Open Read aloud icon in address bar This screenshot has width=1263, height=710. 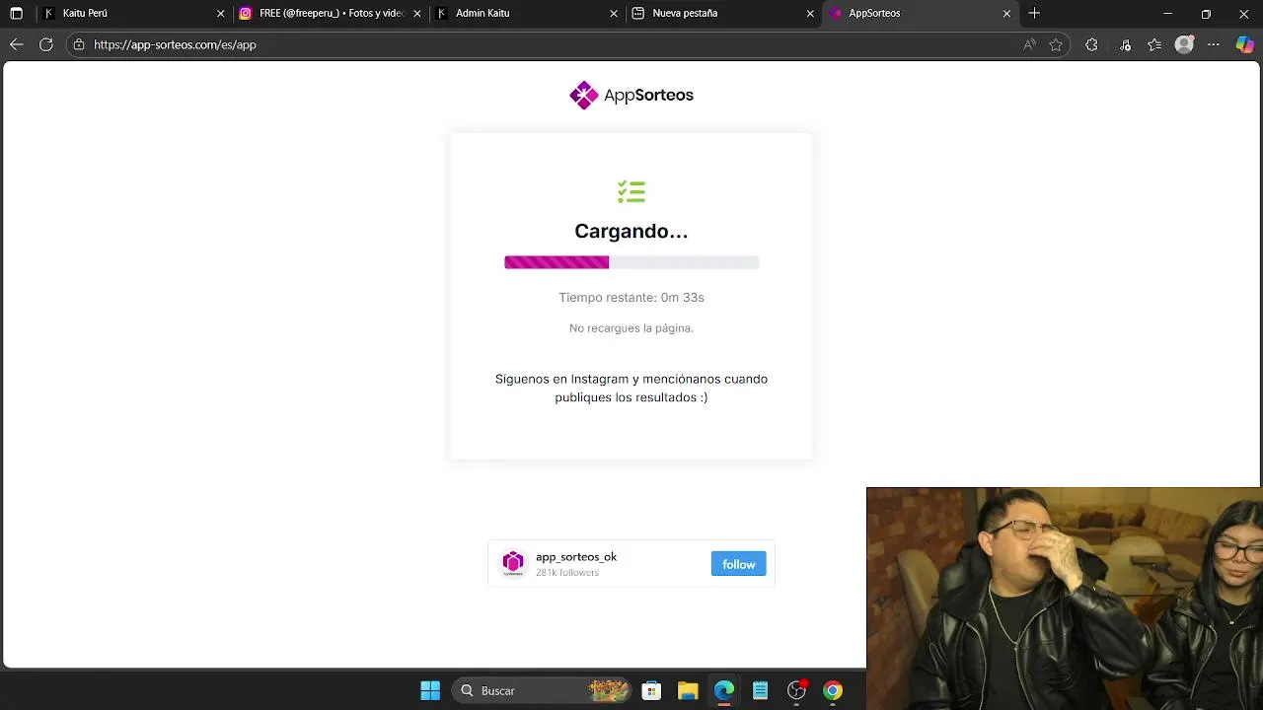pyautogui.click(x=1029, y=44)
